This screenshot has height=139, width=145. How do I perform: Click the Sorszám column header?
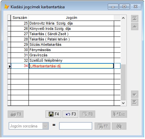[20, 18]
